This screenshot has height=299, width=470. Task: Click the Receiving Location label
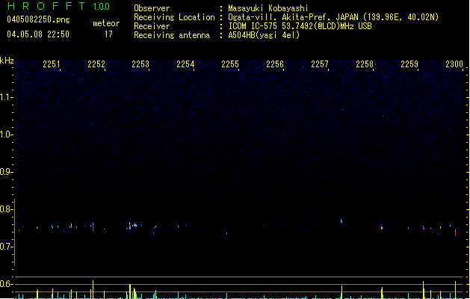click(174, 17)
